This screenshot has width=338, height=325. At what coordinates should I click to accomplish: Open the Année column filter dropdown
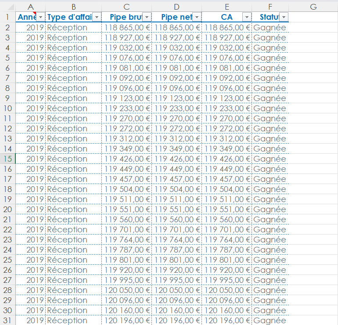(x=40, y=17)
